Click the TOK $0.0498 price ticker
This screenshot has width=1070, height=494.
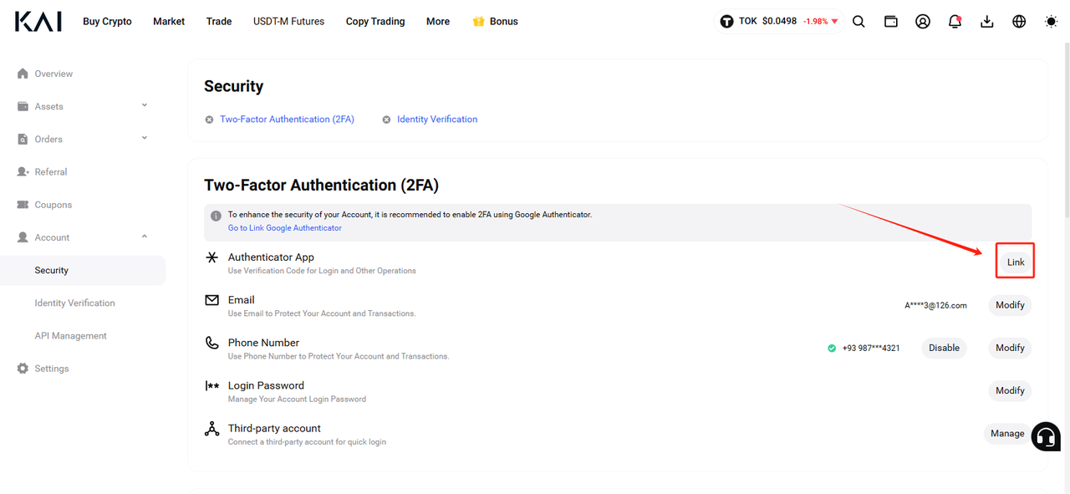click(x=779, y=22)
